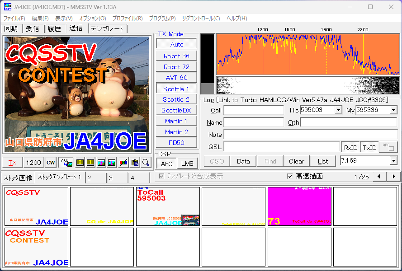The image size is (402, 271).
Task: Switch to the 履歴 tab
Action: point(54,29)
